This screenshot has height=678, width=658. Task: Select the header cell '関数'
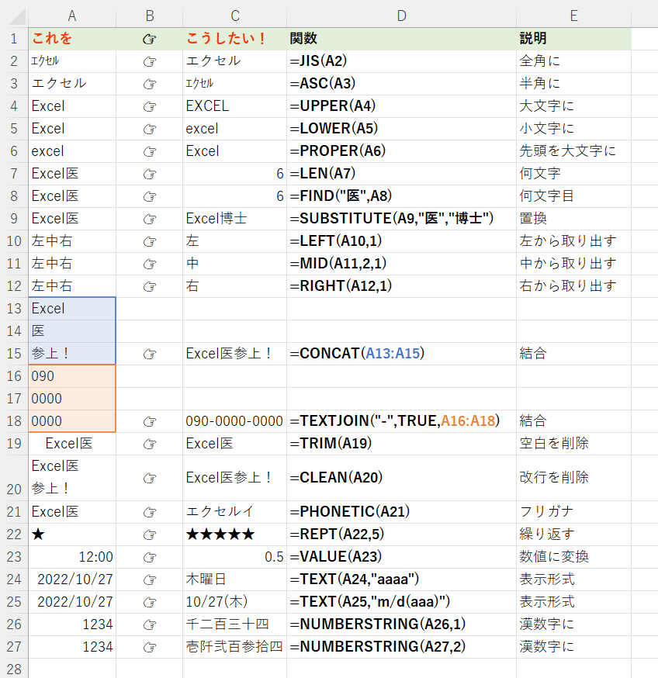[x=401, y=39]
